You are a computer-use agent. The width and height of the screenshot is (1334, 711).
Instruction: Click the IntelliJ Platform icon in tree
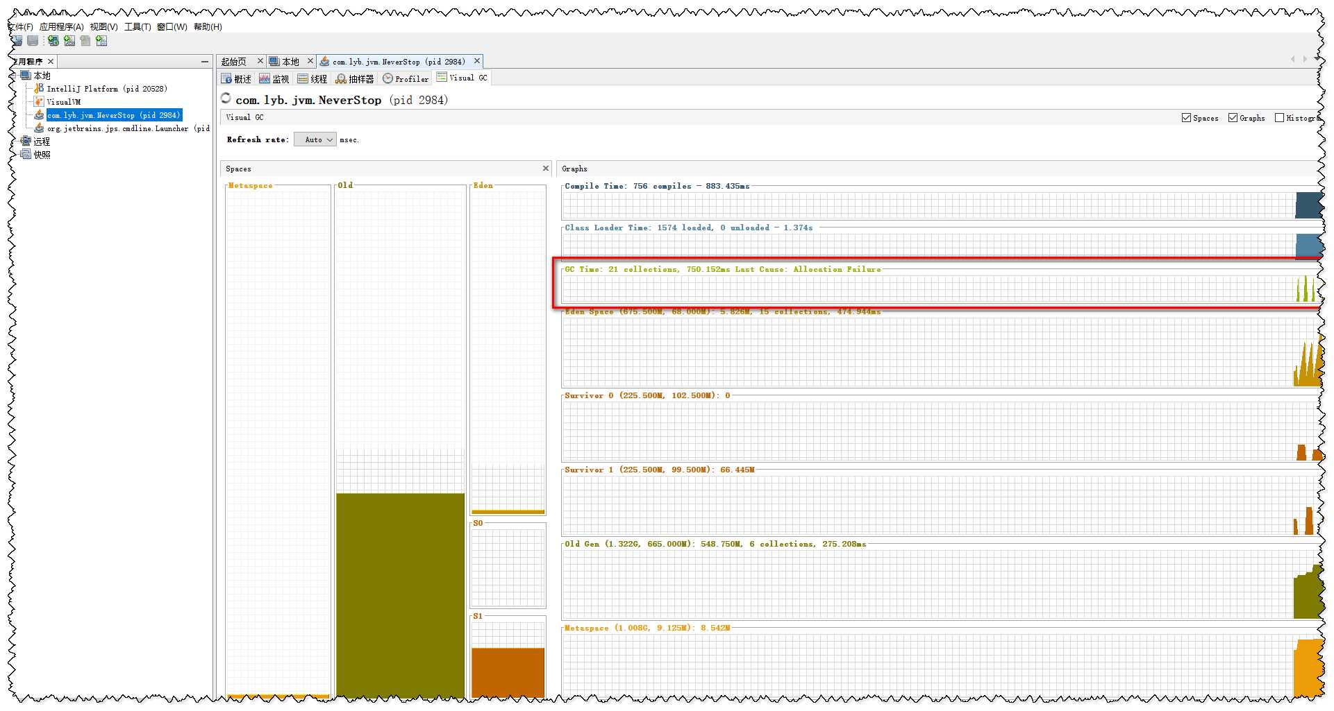[x=39, y=89]
